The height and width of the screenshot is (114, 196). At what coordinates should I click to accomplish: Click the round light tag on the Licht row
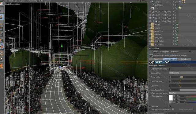tap(180, 8)
